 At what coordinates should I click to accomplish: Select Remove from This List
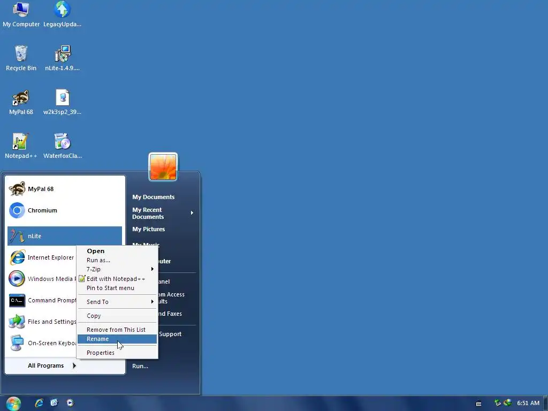(x=117, y=330)
